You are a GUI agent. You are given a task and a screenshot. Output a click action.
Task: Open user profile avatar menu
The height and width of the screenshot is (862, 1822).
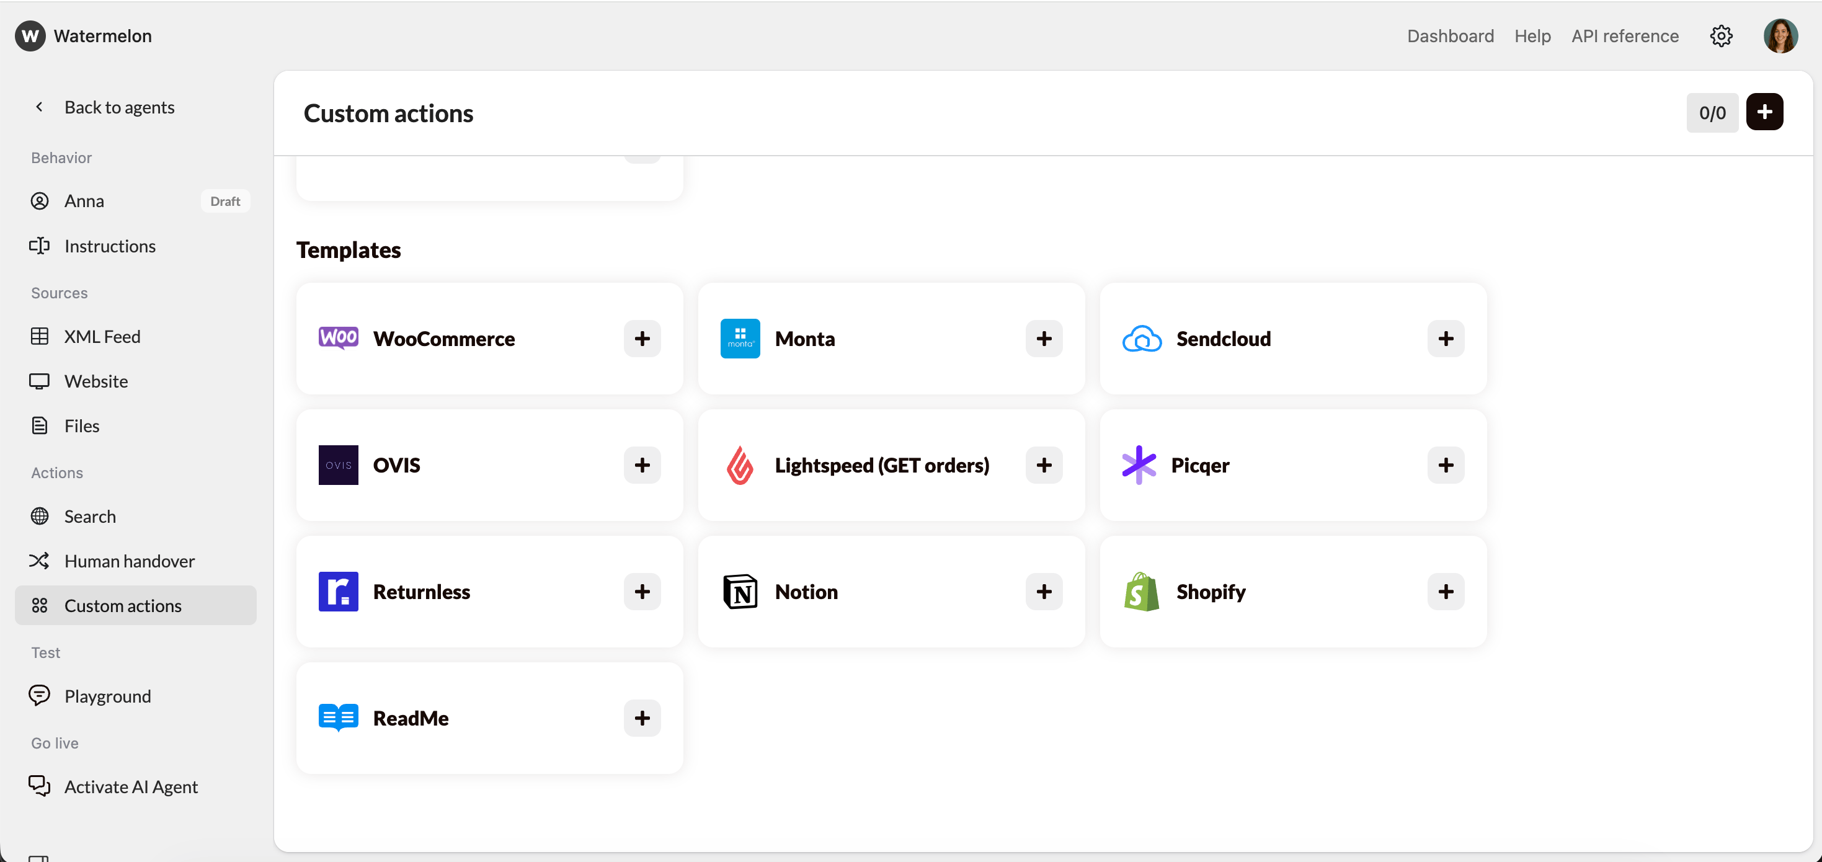(x=1780, y=36)
